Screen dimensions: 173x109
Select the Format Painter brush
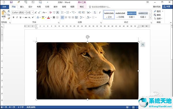[x=9, y=18]
